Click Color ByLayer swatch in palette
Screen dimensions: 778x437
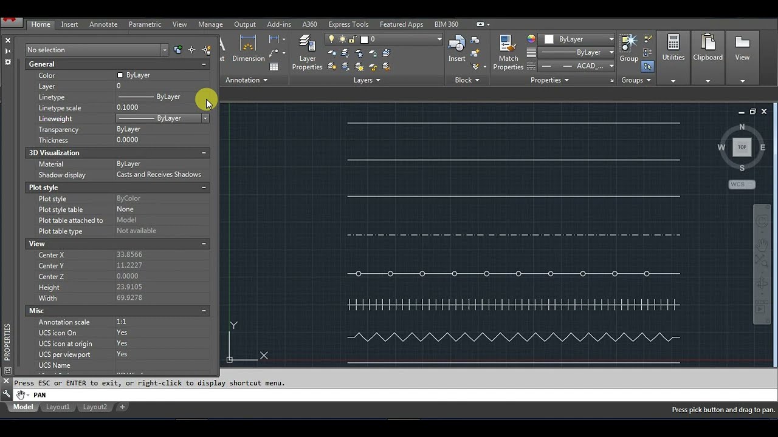[x=120, y=75]
